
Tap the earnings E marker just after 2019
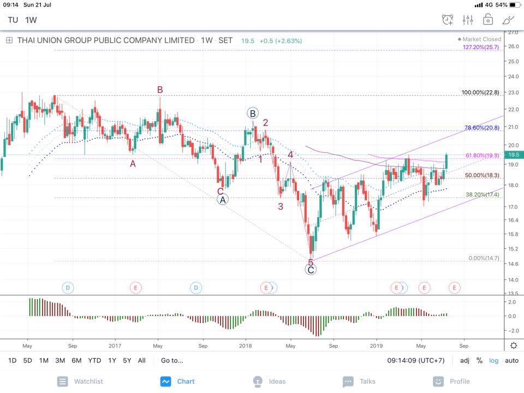point(396,288)
